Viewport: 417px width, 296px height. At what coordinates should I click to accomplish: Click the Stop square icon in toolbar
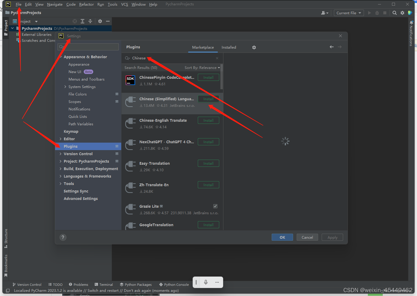pyautogui.click(x=385, y=13)
